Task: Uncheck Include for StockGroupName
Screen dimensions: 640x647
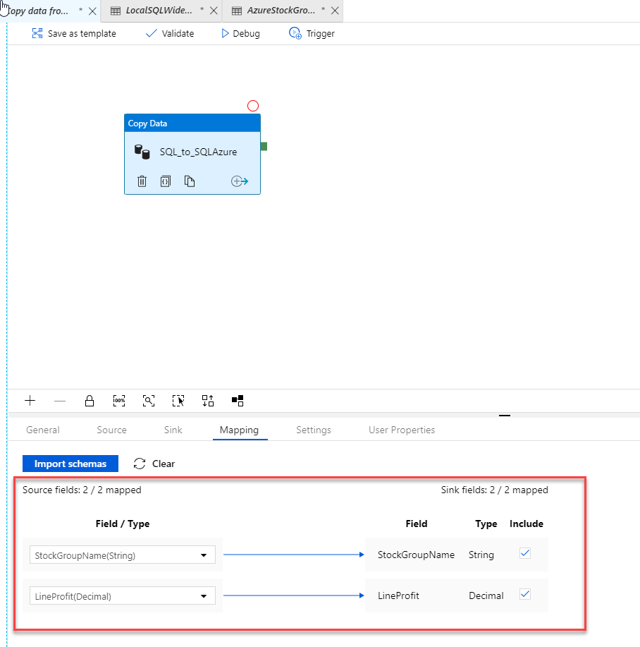Action: [x=525, y=553]
